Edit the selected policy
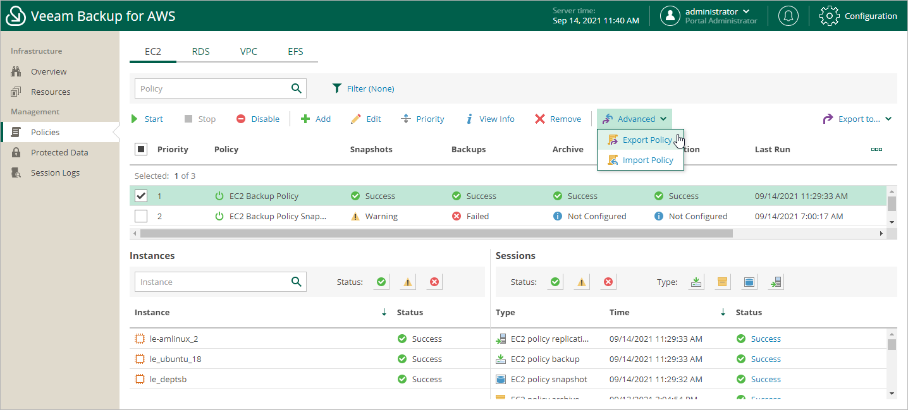Image resolution: width=908 pixels, height=410 pixels. tap(366, 119)
